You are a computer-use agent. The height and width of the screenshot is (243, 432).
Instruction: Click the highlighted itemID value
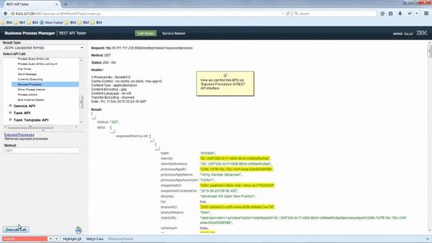[x=235, y=159]
